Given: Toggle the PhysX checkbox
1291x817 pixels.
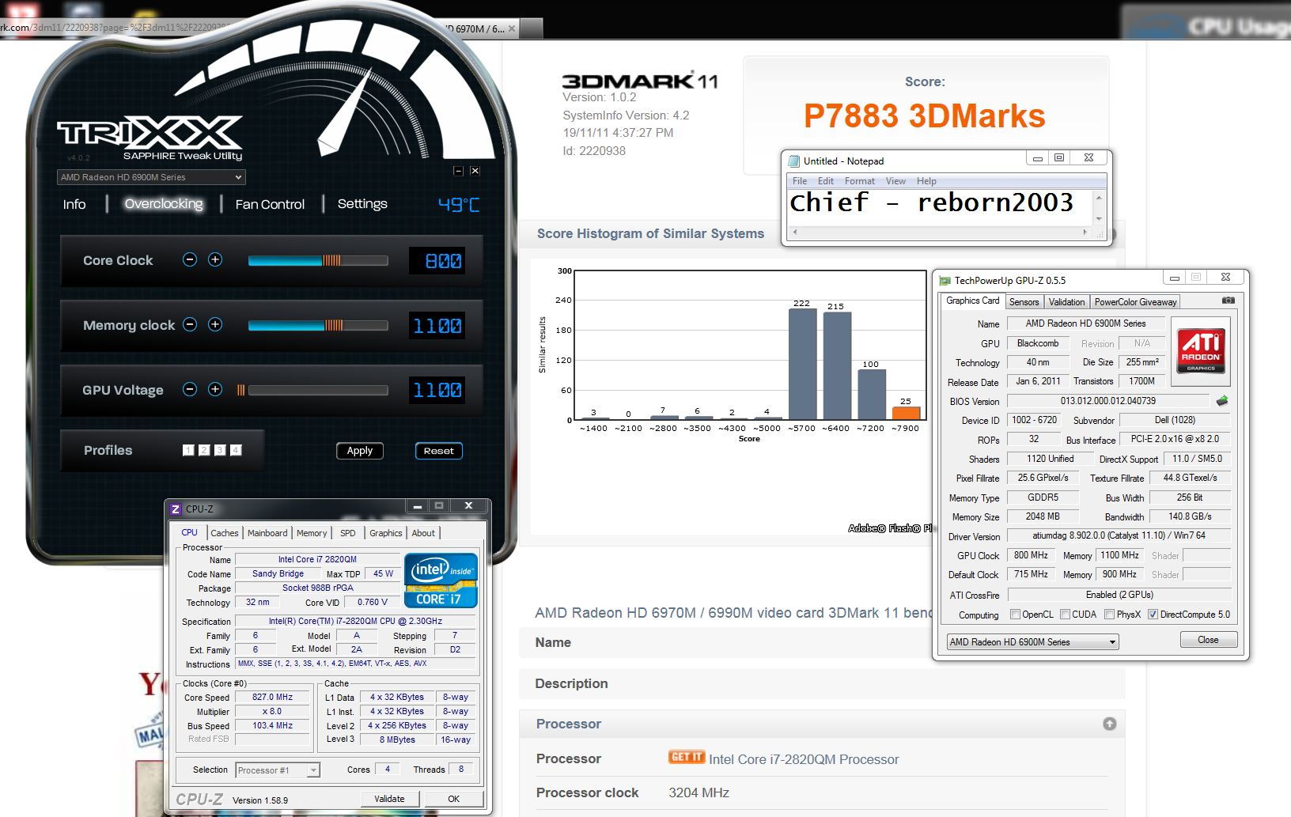Looking at the screenshot, I should 1109,615.
